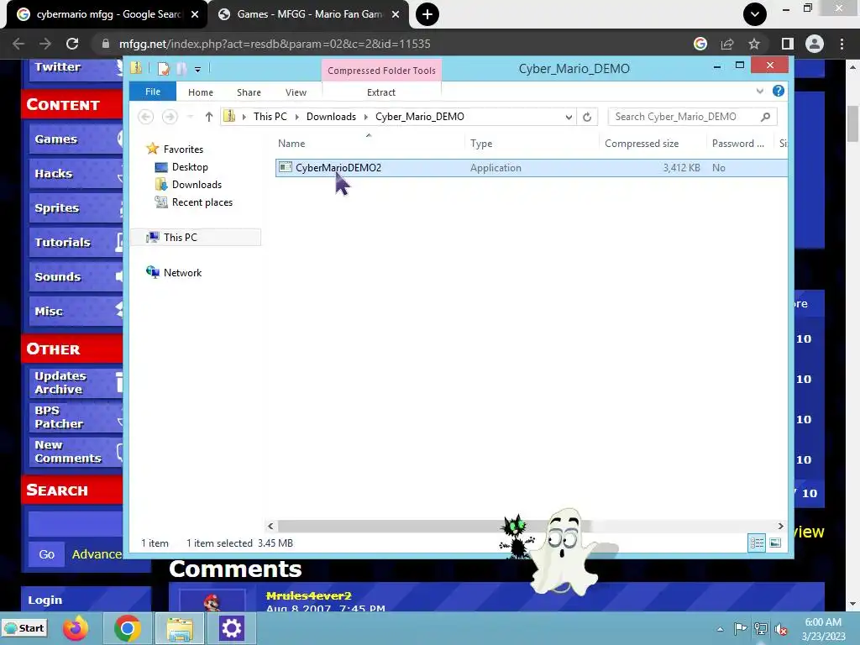Image resolution: width=860 pixels, height=645 pixels.
Task: Select Cyber_Mario_DEMO in the address breadcrumb
Action: click(420, 116)
